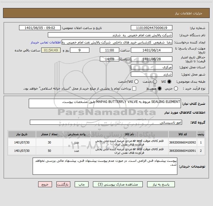Click the validity time field 14:00
The image size is (213, 206).
pyautogui.click(x=110, y=59)
